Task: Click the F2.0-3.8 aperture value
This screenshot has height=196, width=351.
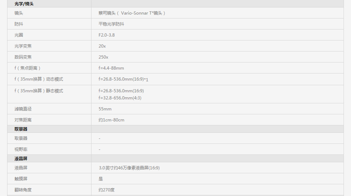Action: pos(106,35)
